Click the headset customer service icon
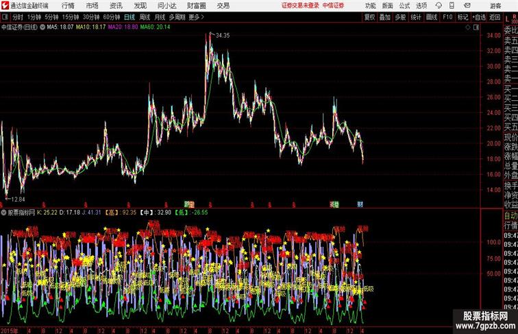This screenshot has width=518, height=334. [439, 5]
